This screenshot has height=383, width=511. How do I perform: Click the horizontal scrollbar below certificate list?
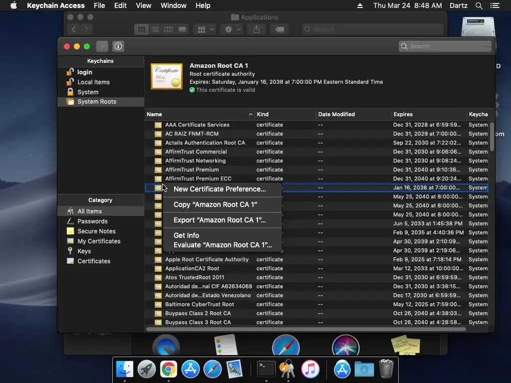click(306, 329)
